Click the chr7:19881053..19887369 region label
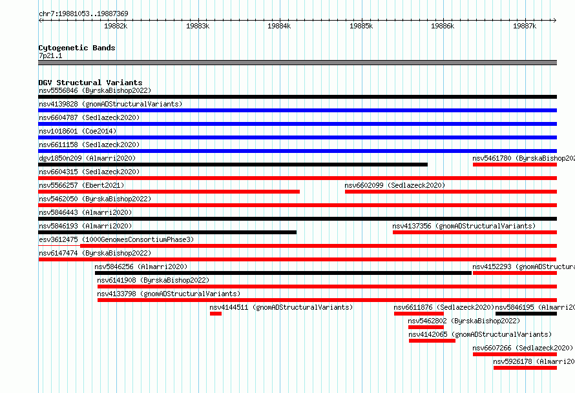 click(83, 14)
